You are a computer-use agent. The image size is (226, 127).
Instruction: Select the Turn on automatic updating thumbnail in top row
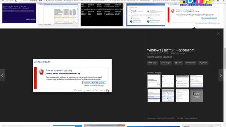[194, 14]
